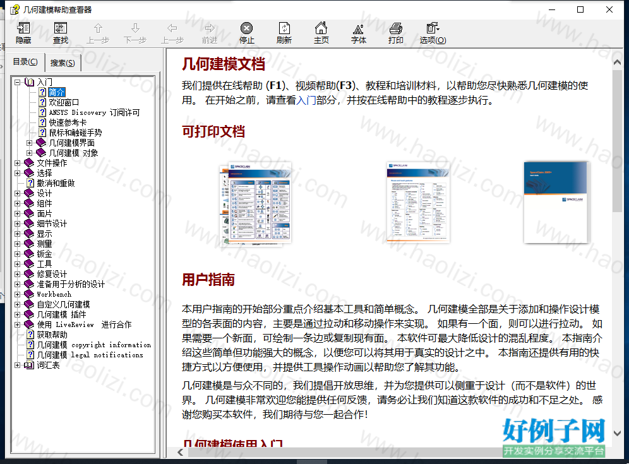
Task: Go to 主页 (Home) via toolbar icon
Action: click(321, 33)
